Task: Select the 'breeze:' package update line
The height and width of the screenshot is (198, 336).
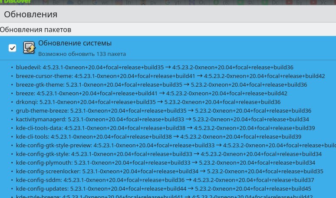Action: pos(152,94)
